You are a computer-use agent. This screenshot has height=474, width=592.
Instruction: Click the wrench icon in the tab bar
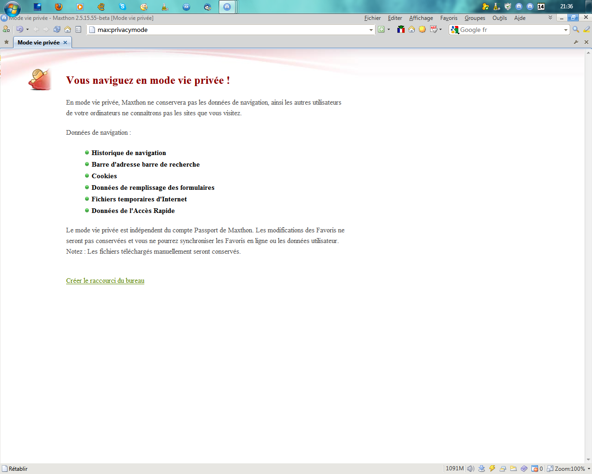[x=576, y=42]
